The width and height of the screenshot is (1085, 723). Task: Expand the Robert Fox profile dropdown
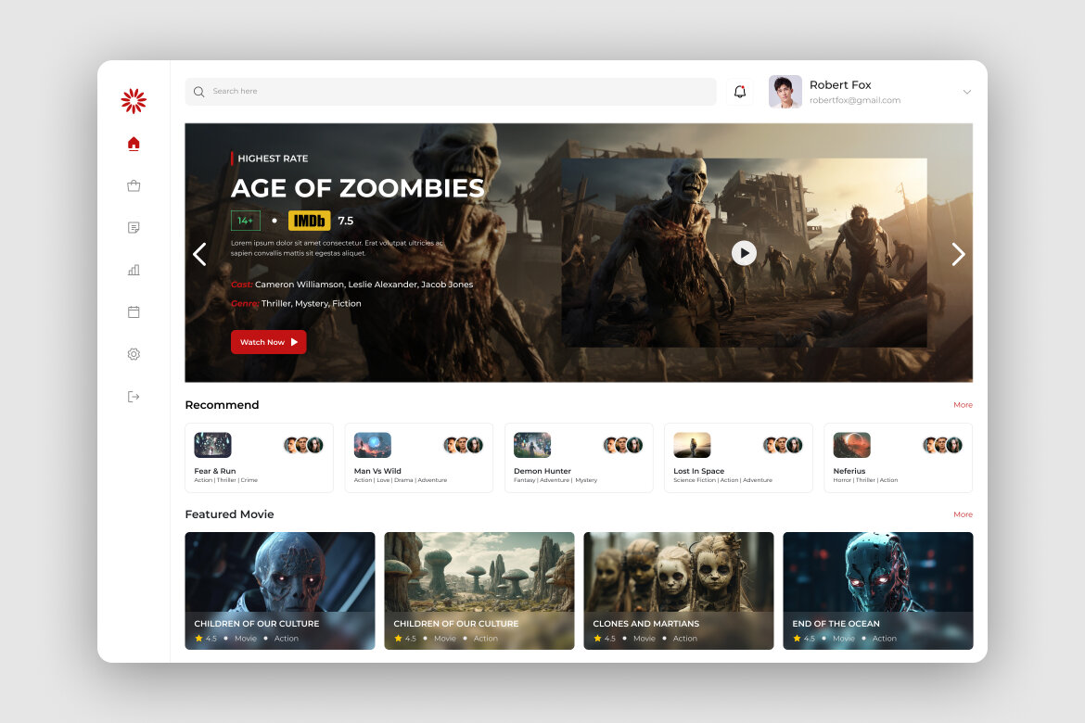point(967,91)
